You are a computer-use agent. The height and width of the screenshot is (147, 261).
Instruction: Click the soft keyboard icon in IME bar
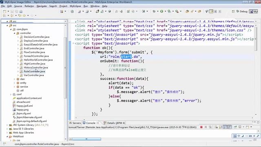tap(250, 136)
